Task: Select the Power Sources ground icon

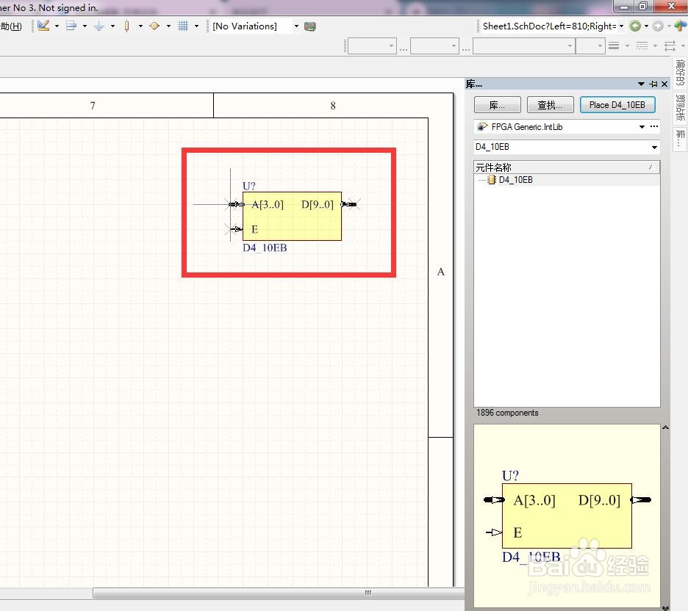Action: coord(98,26)
